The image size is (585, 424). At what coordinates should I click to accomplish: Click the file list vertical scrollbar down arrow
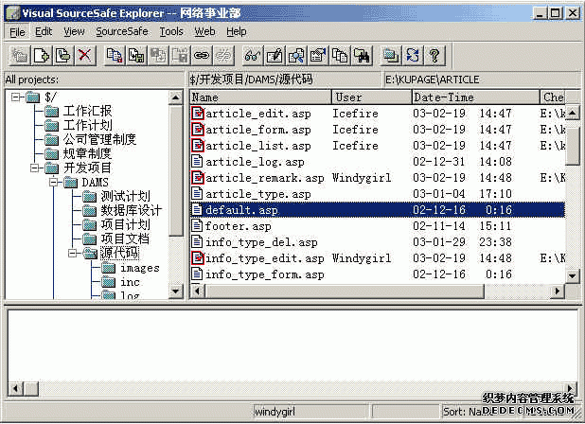[573, 275]
